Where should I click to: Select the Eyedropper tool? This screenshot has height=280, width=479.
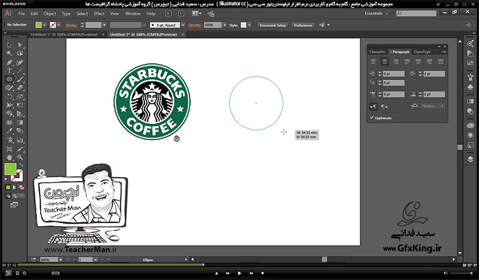tap(9, 131)
